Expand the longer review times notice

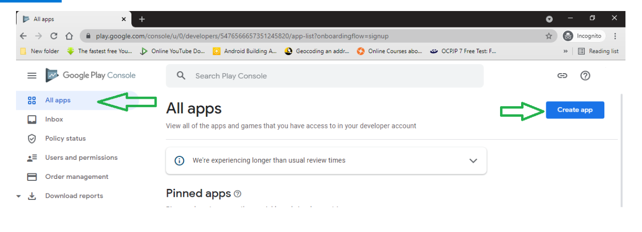pos(473,161)
